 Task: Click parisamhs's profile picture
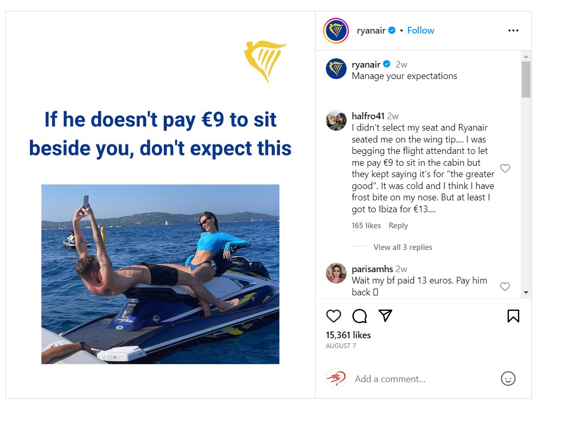(x=336, y=273)
